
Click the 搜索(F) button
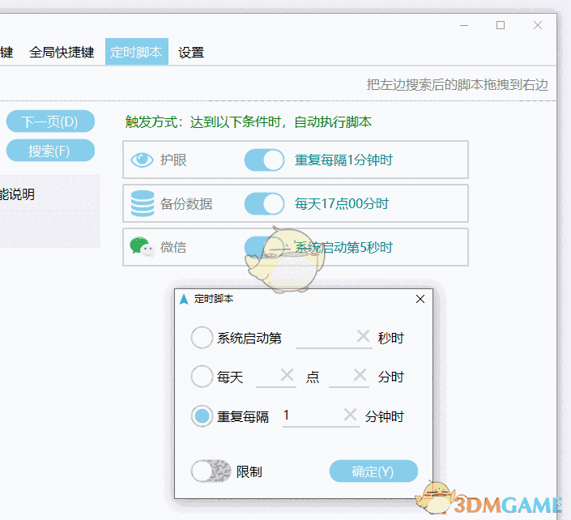(x=50, y=151)
